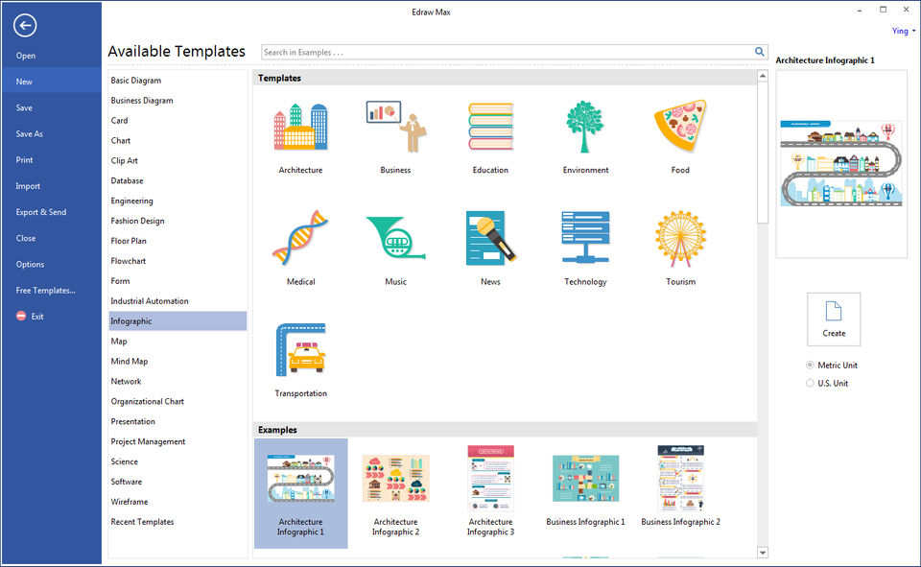Select the Clip Art category

tap(125, 160)
